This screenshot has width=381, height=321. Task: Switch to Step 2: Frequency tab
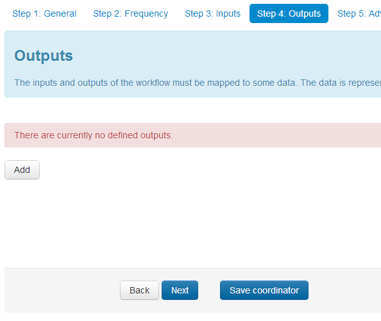click(x=130, y=13)
